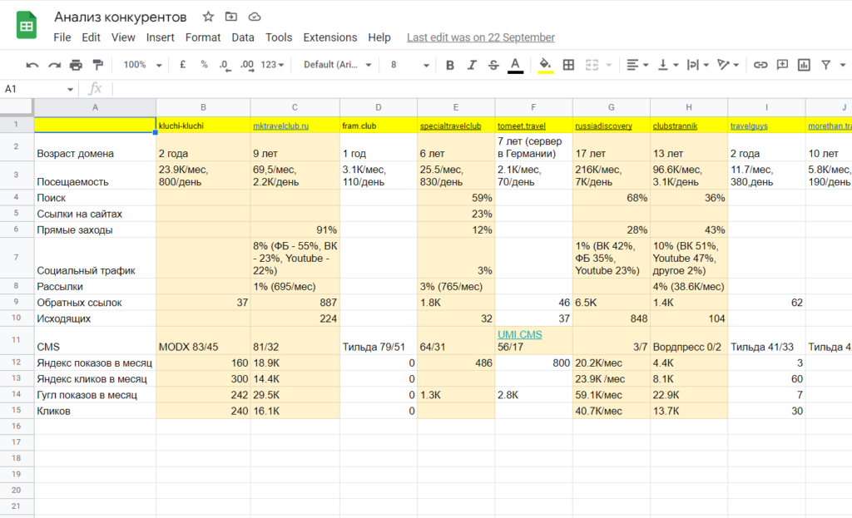
Task: Click document title Анализ конкурентов
Action: [120, 17]
